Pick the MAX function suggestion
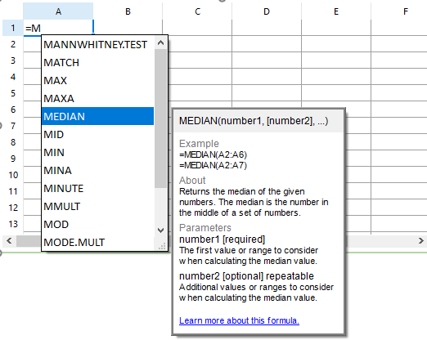427x340 pixels. click(97, 80)
